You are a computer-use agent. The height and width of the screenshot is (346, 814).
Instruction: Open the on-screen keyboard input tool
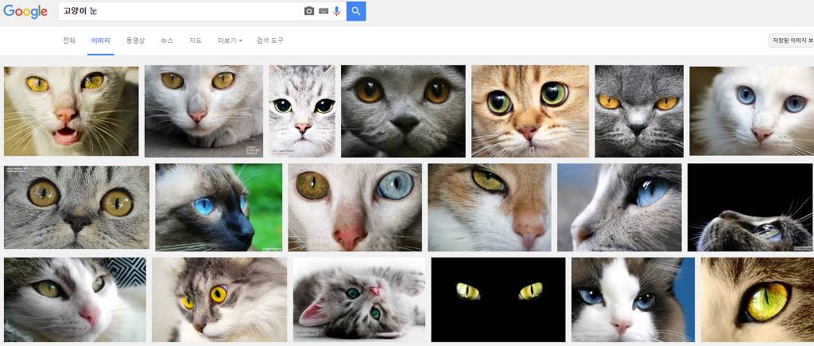tap(324, 11)
